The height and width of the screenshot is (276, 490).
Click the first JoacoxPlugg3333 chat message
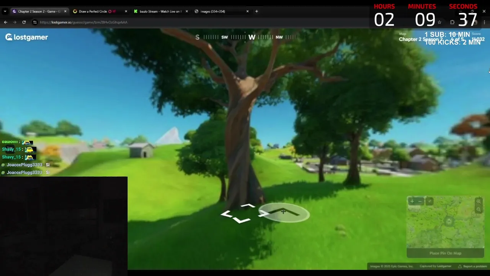pos(25,165)
